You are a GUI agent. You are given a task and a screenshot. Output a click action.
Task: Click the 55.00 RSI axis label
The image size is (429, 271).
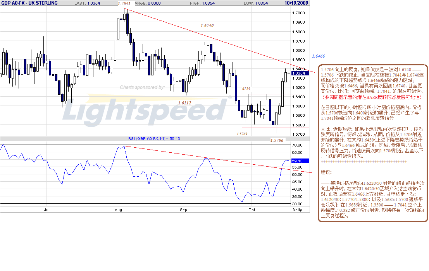click(297, 167)
